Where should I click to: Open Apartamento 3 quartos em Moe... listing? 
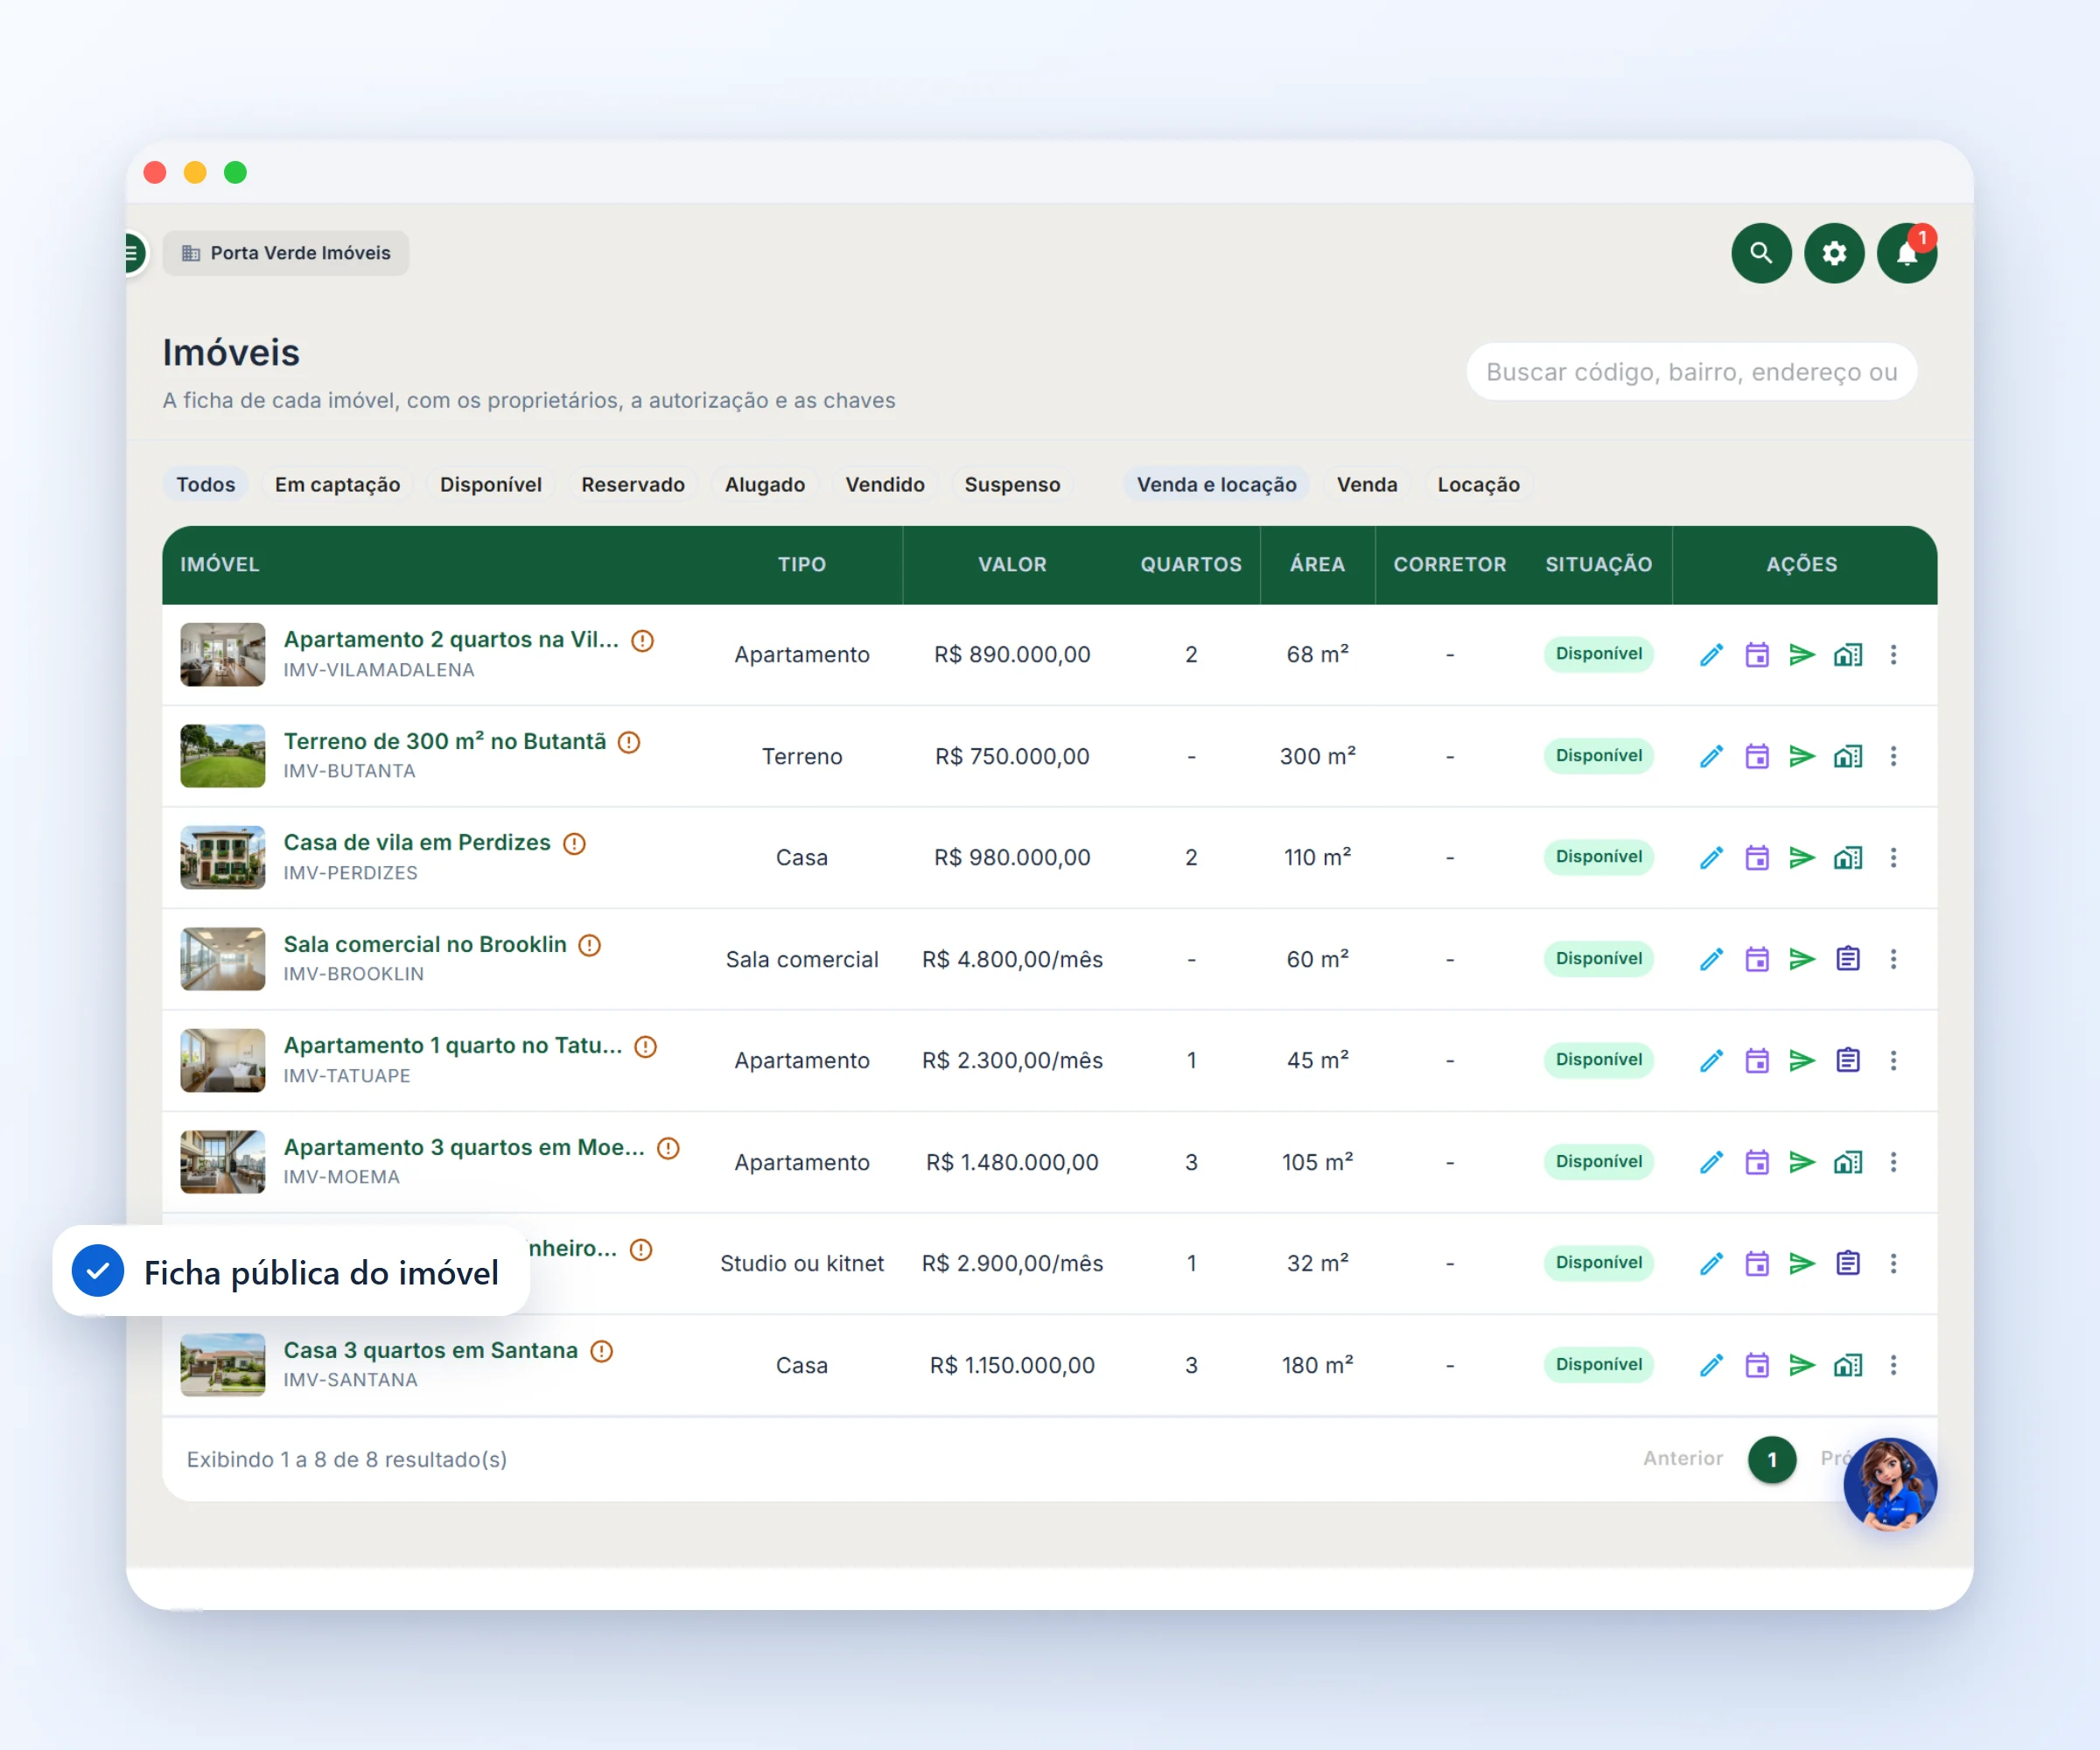click(x=463, y=1147)
